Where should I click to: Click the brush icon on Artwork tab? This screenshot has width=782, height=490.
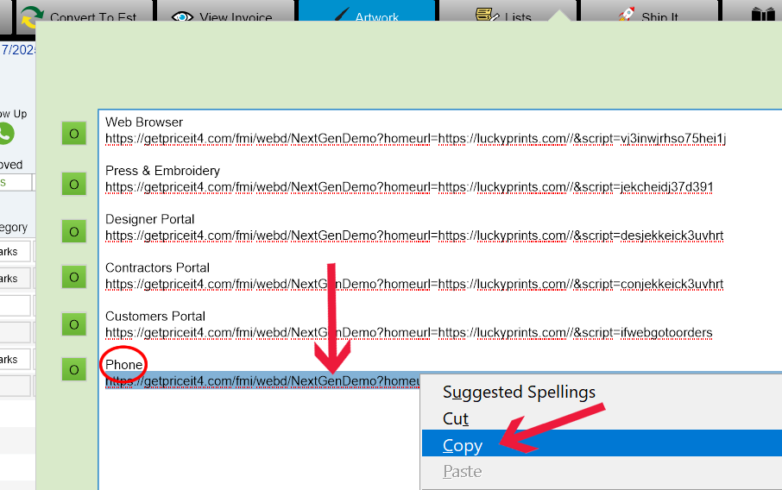[x=342, y=14]
